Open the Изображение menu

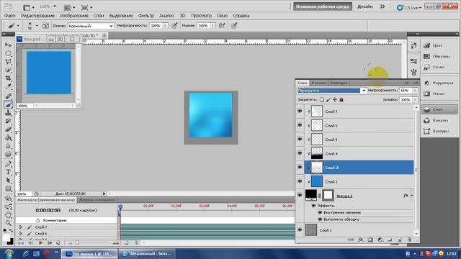click(x=74, y=16)
